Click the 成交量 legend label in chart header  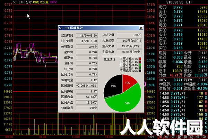[44, 2]
